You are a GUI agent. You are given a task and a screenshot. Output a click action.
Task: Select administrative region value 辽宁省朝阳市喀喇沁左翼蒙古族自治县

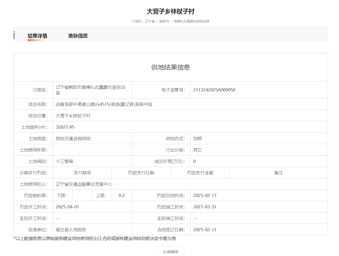coord(91,90)
